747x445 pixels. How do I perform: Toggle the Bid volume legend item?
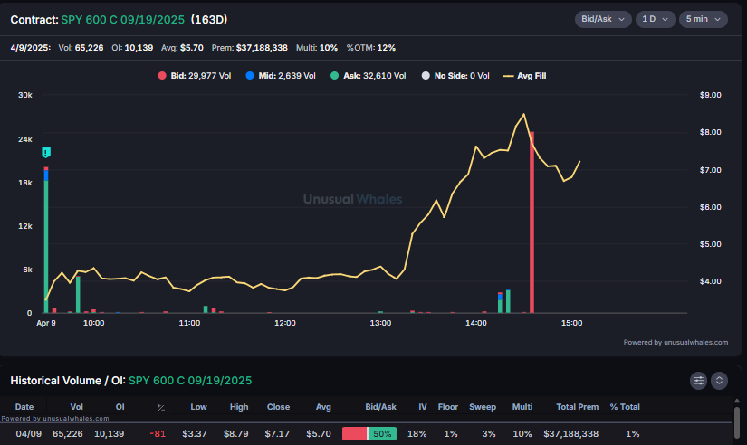[195, 76]
